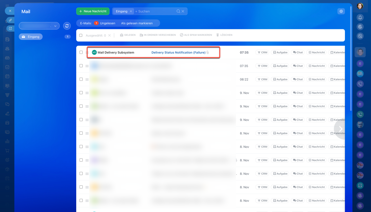Viewport: 371px width, 212px height.
Task: Click Chat button on the 06:22 email
Action: click(298, 79)
